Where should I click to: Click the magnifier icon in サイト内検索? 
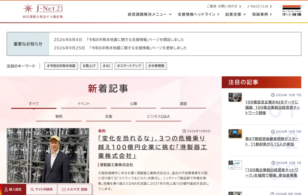tap(32, 190)
